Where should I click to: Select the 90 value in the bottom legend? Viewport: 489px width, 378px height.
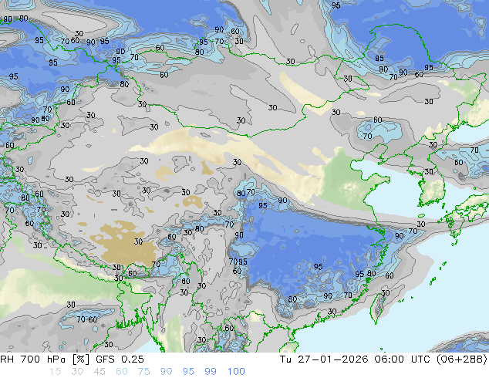[166, 372]
